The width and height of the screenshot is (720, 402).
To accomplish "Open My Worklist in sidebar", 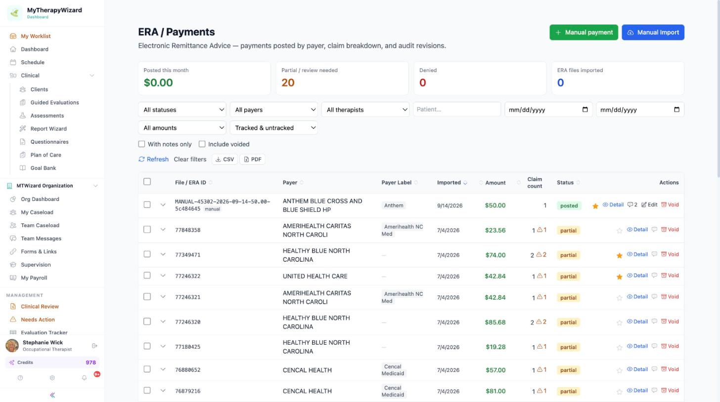I will (x=36, y=36).
